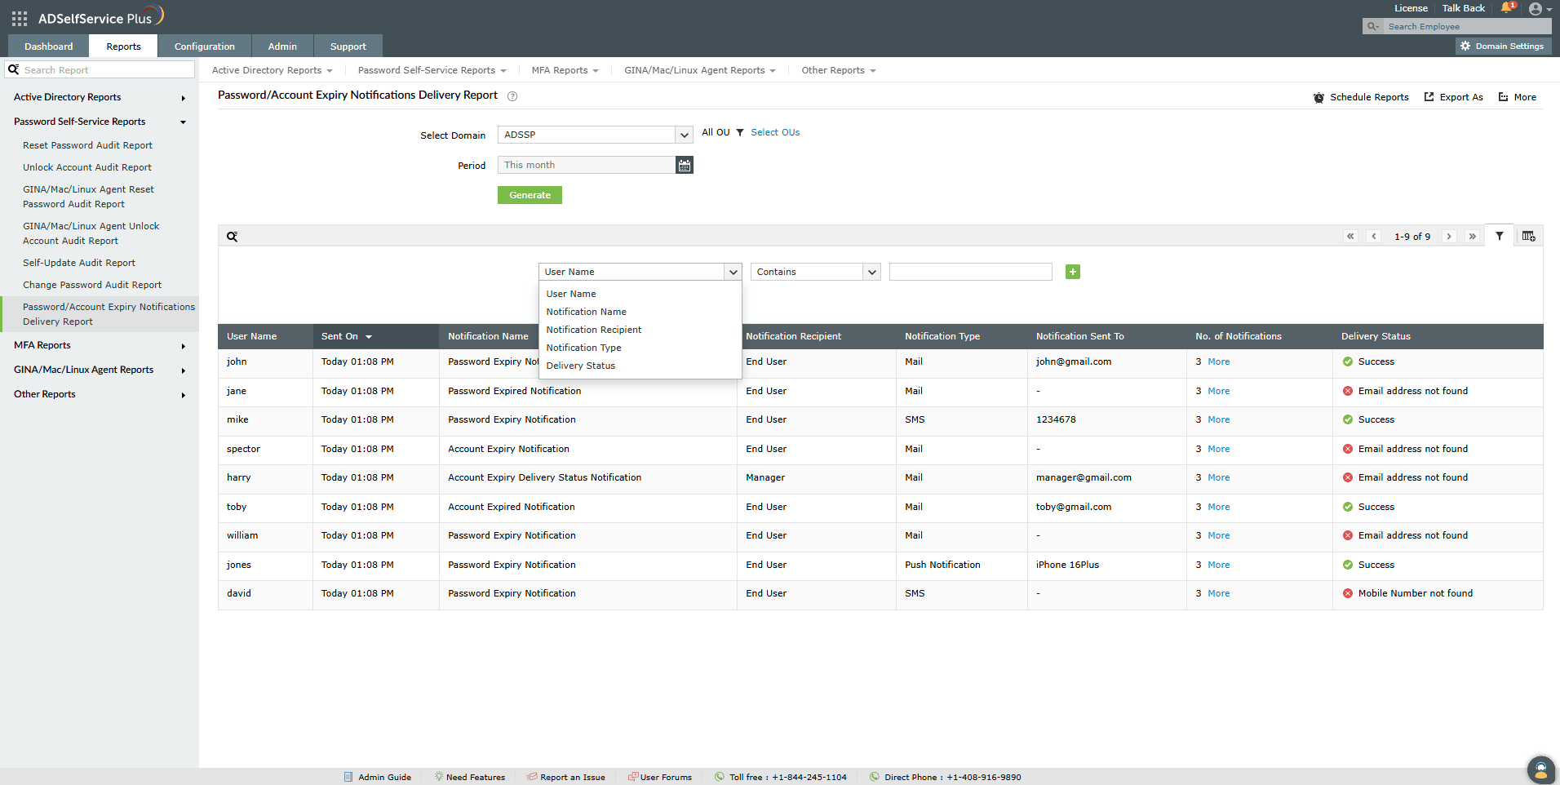The width and height of the screenshot is (1560, 785).
Task: Click the search icon in the report toolbar
Action: pyautogui.click(x=233, y=236)
